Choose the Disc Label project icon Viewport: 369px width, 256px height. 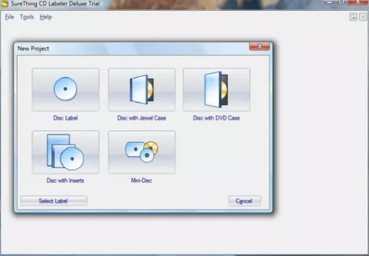point(66,90)
